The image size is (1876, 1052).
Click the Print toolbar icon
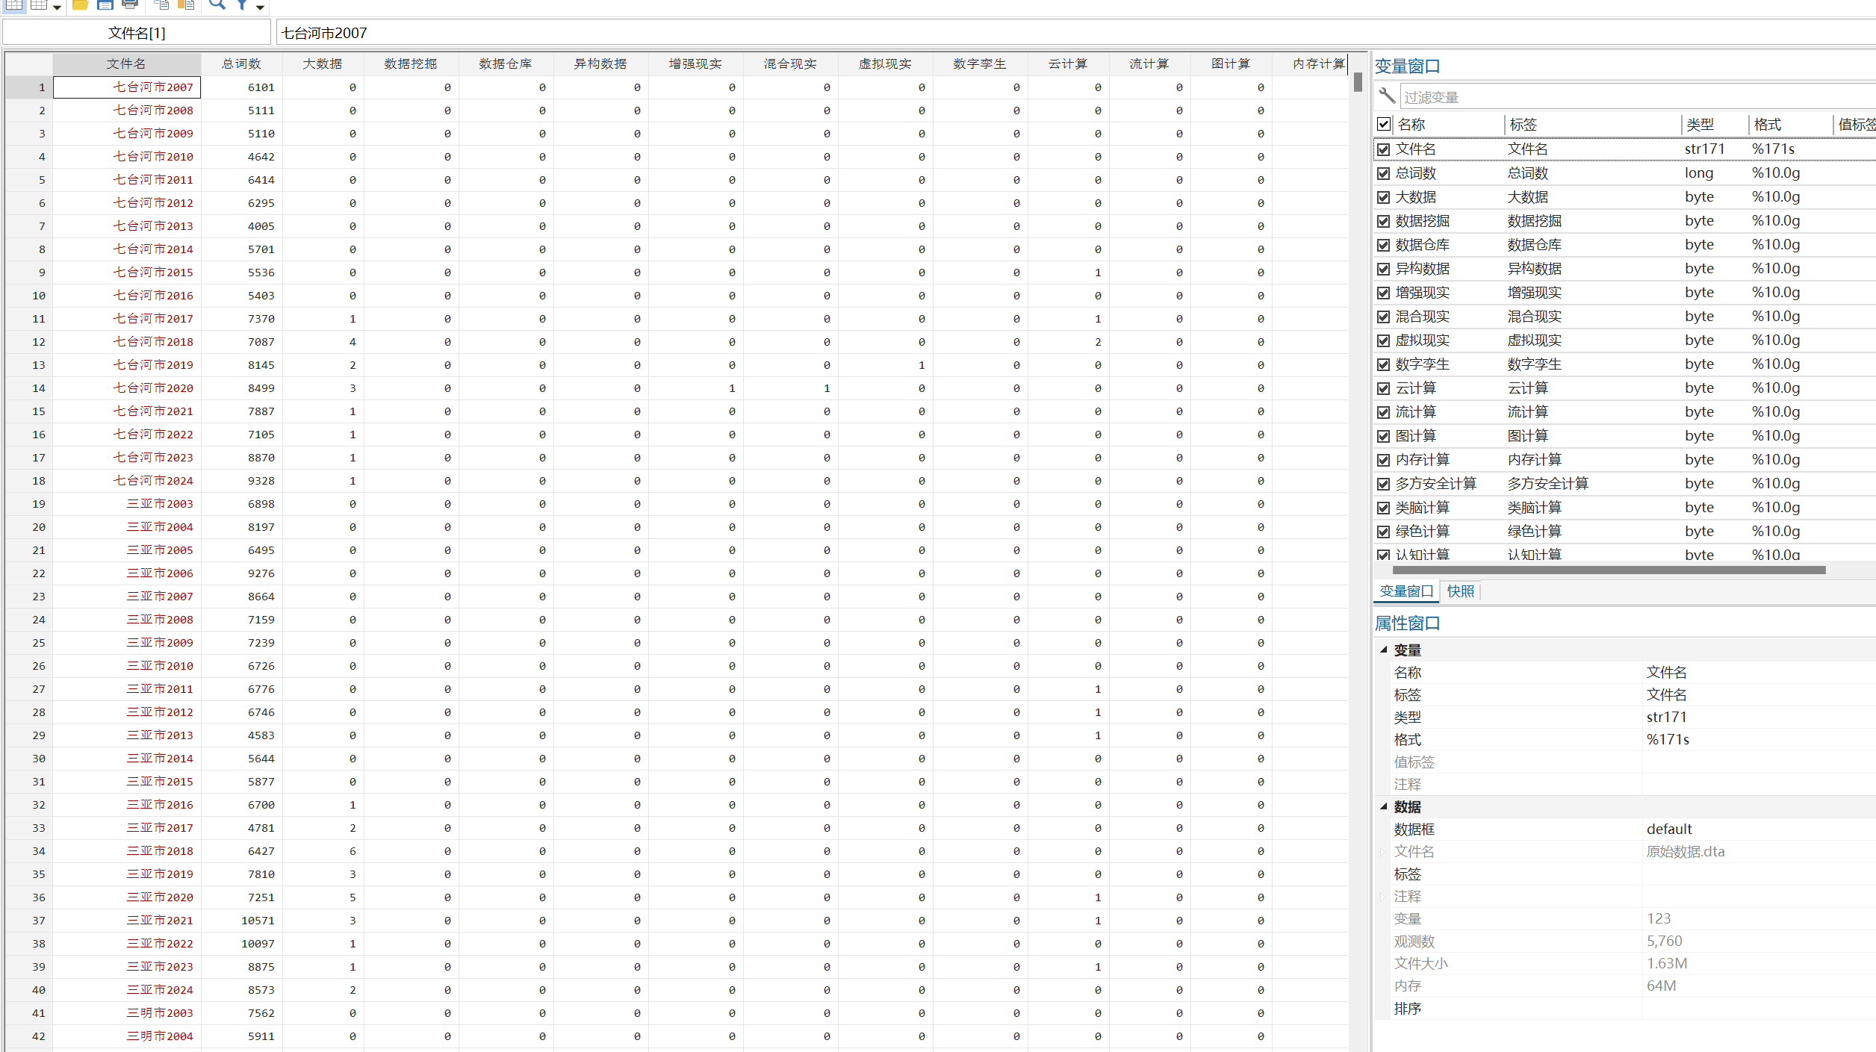click(x=130, y=4)
